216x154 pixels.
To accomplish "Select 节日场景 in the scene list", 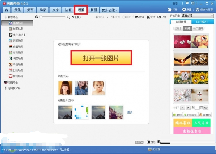I will coord(16,64).
